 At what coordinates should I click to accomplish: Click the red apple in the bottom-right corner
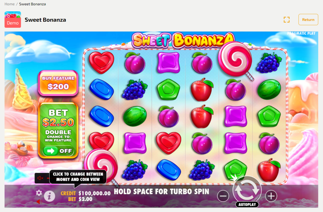click(x=269, y=170)
